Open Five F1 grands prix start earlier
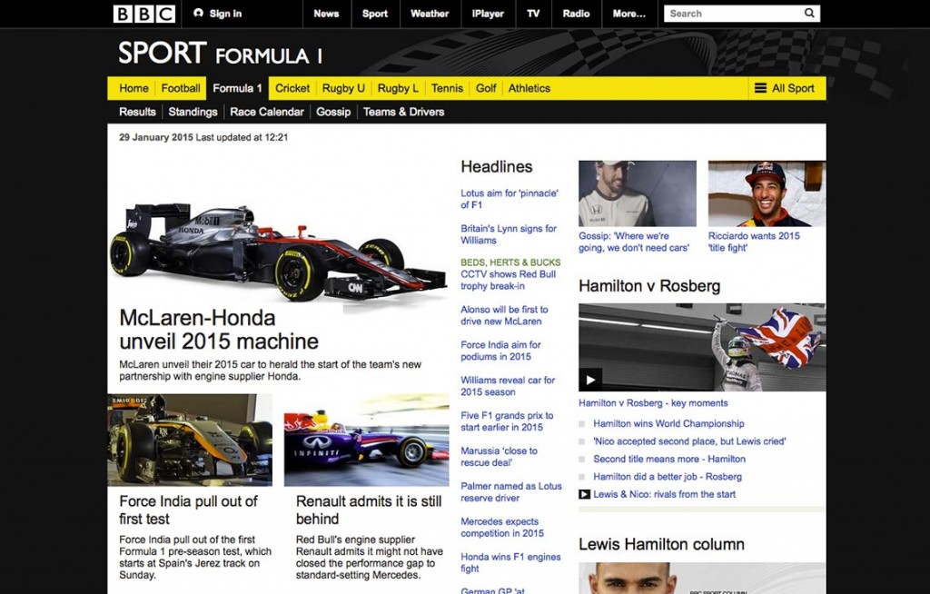This screenshot has height=594, width=930. point(507,421)
